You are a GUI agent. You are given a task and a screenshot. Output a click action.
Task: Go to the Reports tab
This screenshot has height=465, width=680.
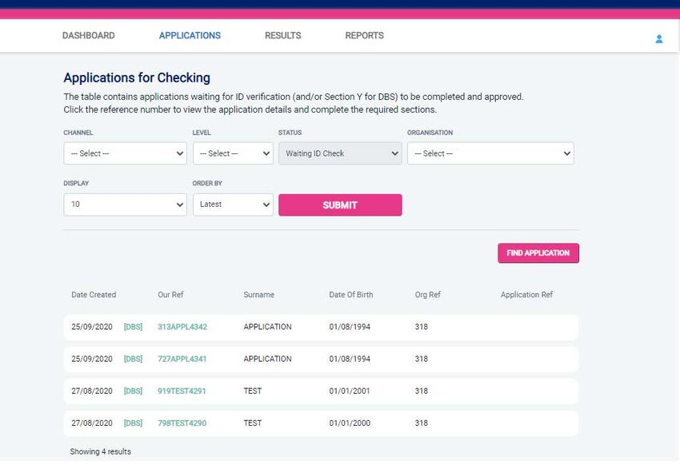(364, 35)
